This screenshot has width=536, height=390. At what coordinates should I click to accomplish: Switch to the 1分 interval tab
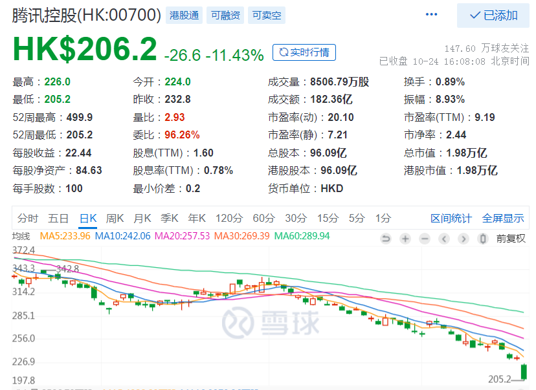pos(383,218)
